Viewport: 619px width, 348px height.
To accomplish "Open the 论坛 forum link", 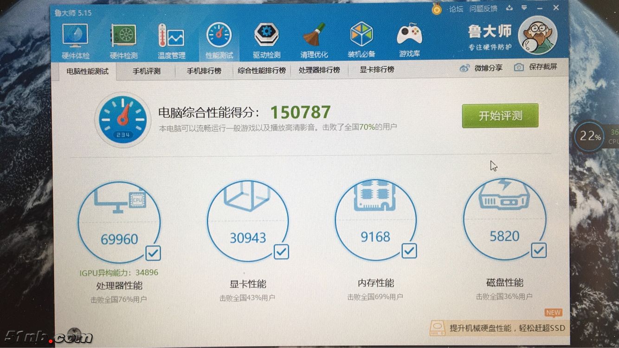I will click(456, 9).
